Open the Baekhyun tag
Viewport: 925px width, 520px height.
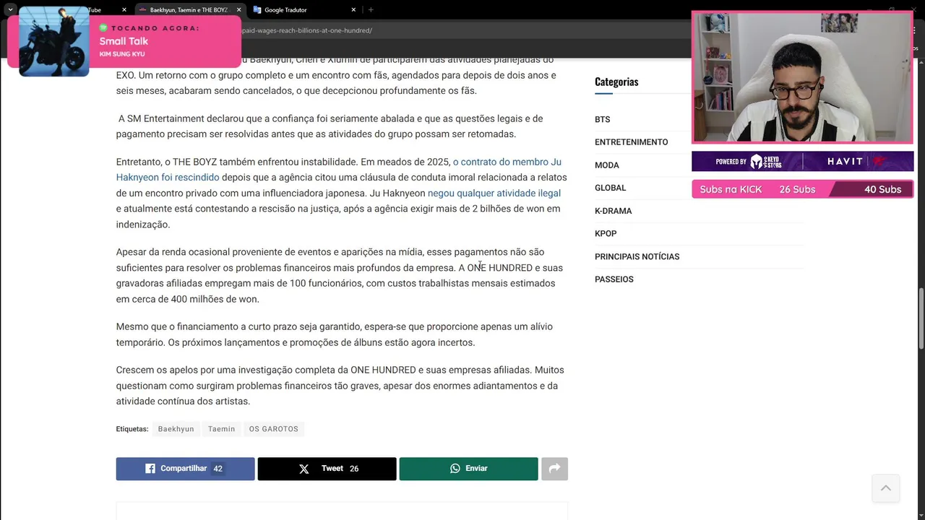176,429
